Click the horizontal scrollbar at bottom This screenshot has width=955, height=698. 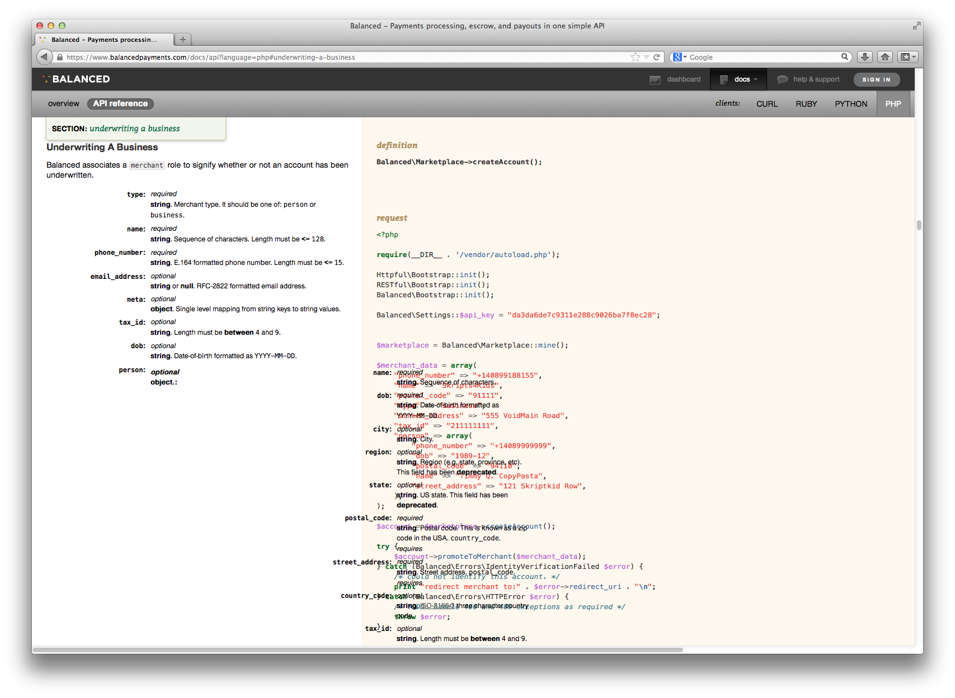[358, 649]
